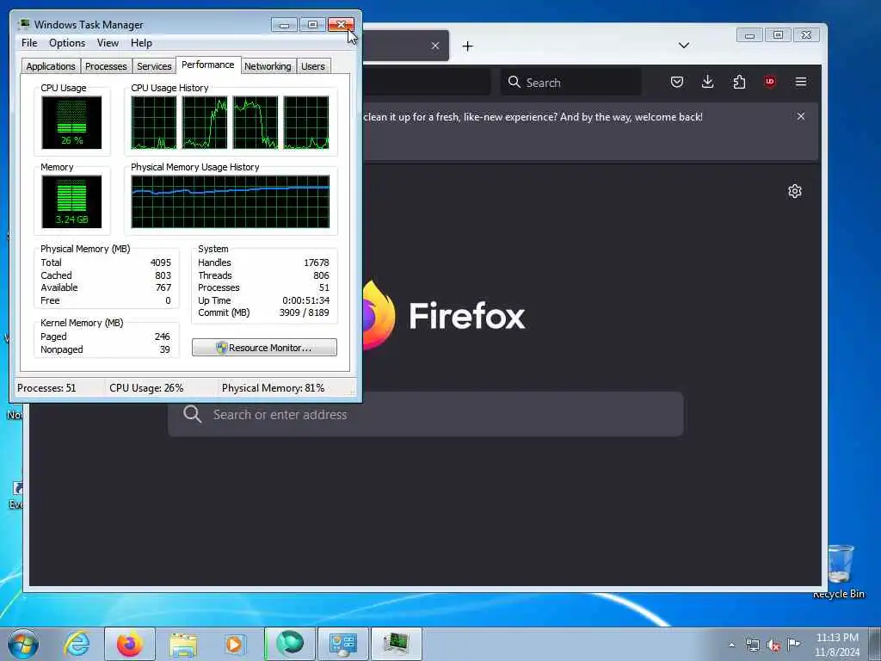This screenshot has width=881, height=661.
Task: Switch to the Processes tab
Action: 106,66
